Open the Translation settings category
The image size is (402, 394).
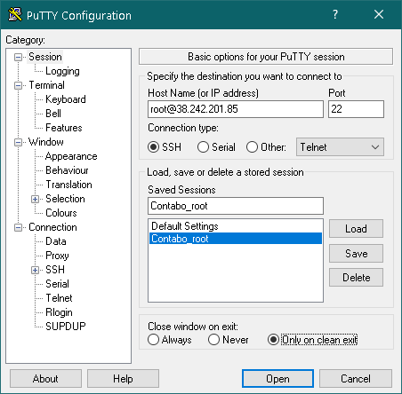pos(68,185)
